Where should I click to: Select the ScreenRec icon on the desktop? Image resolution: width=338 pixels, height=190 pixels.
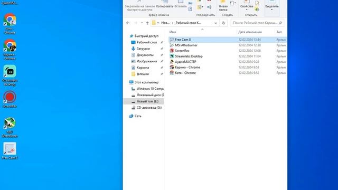[x=10, y=99]
